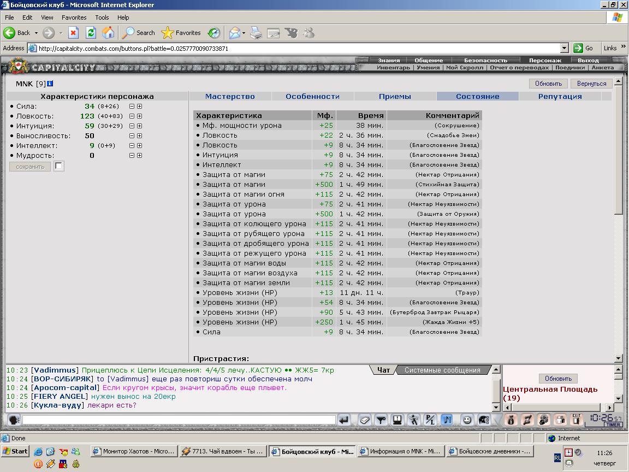Switch to the Особенности tab
Screen dimensions: 629x472
[312, 96]
